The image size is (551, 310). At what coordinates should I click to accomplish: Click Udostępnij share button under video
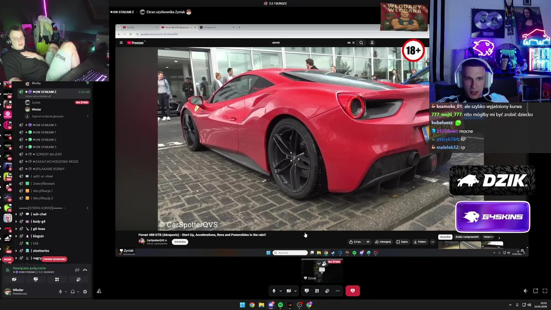pyautogui.click(x=383, y=242)
